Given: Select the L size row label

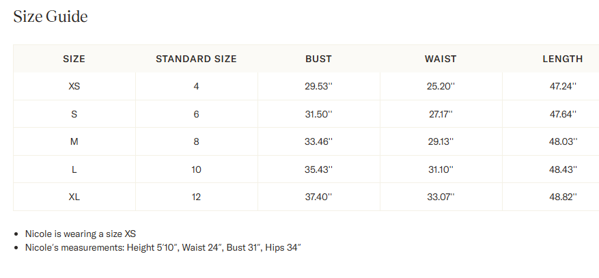Looking at the screenshot, I should point(74,169).
